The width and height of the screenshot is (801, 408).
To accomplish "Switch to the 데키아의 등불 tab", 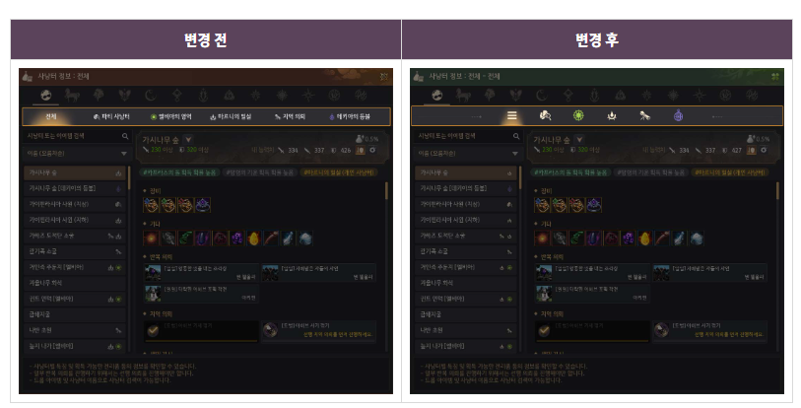I will 350,116.
